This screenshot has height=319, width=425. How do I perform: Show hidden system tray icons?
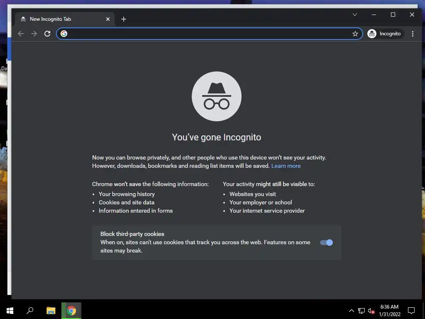click(x=351, y=311)
